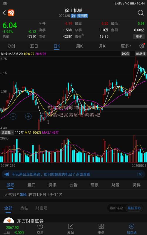
Task: View Wi-Fi status icon
Action: [x=127, y=3]
